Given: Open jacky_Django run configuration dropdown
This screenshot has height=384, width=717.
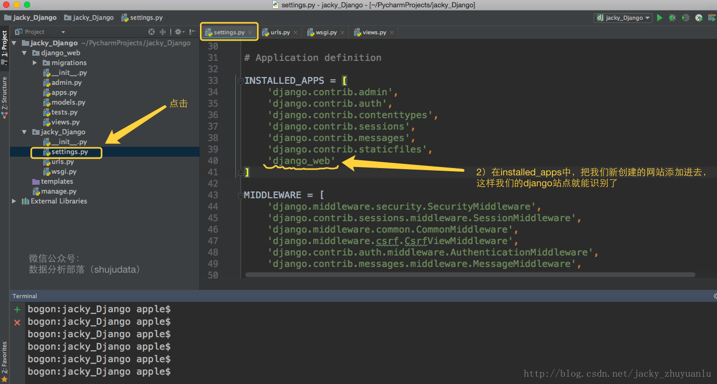Looking at the screenshot, I should pos(623,18).
